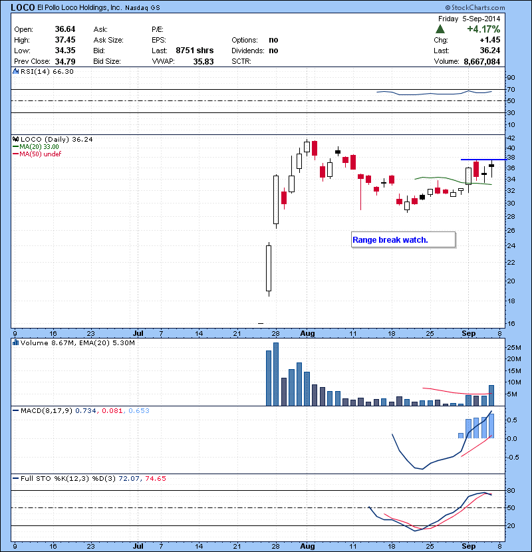Click the 'Range break watch.' annotation box

coord(403,239)
